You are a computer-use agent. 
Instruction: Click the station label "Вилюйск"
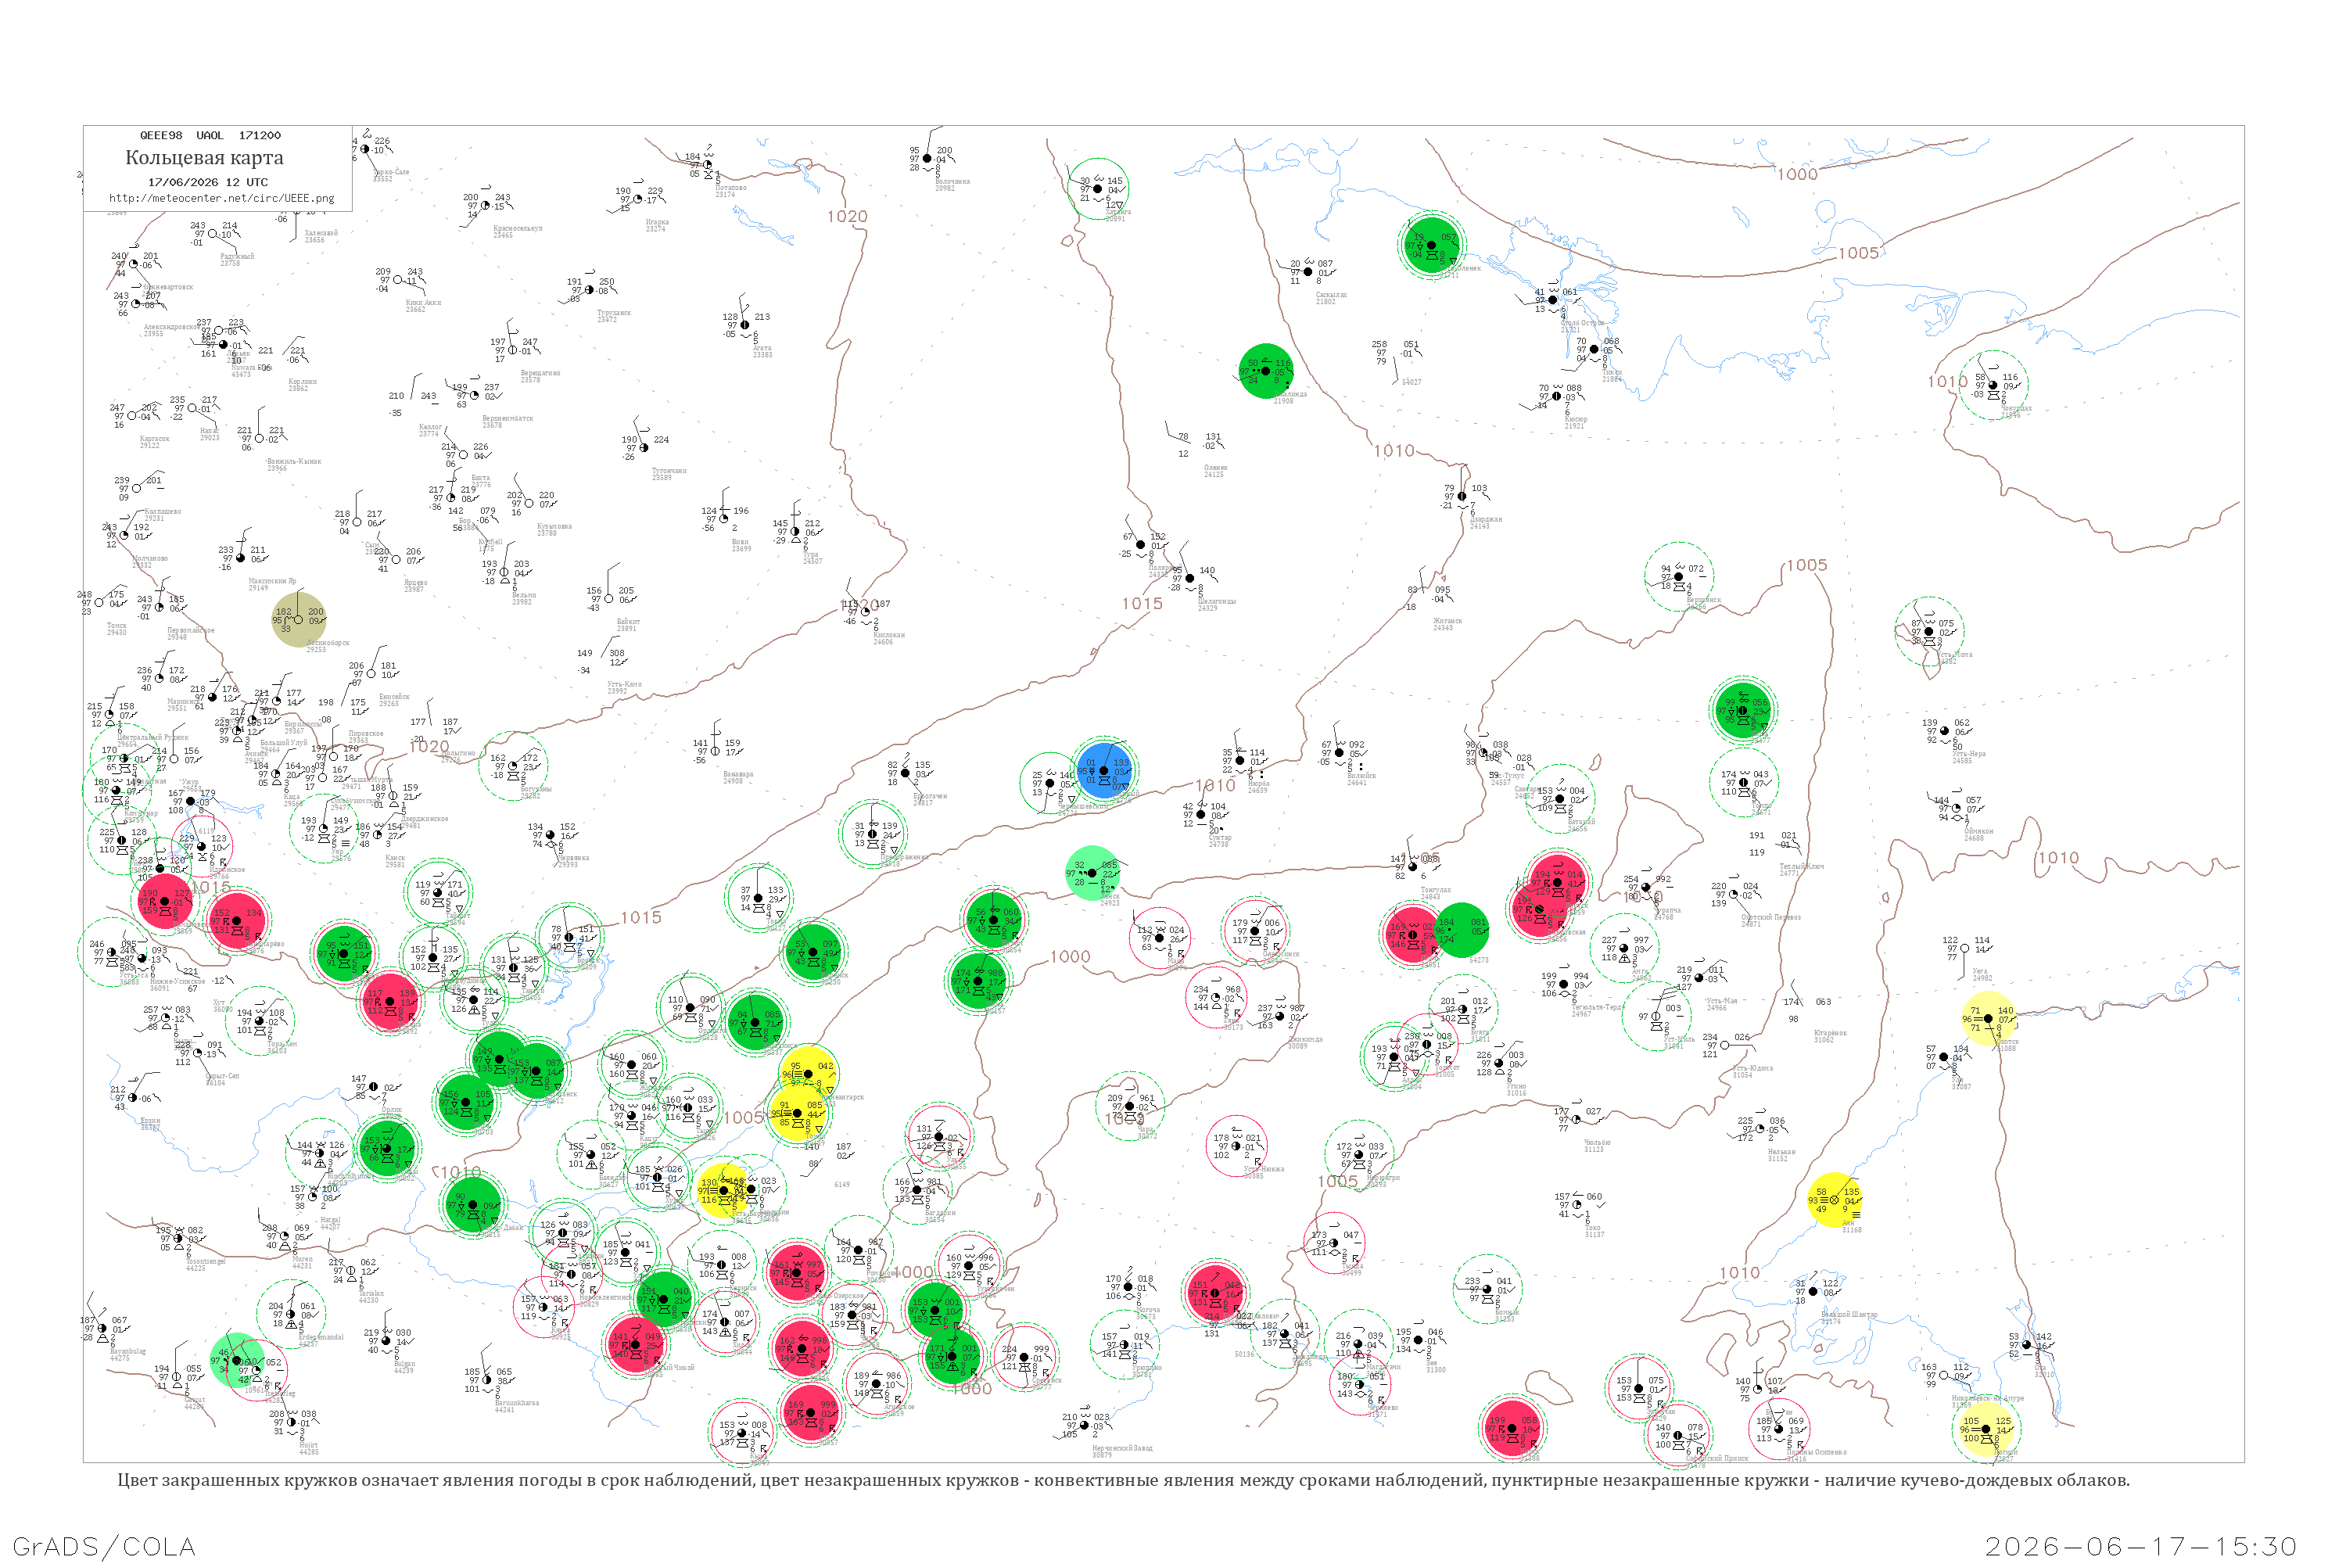pos(1361,776)
